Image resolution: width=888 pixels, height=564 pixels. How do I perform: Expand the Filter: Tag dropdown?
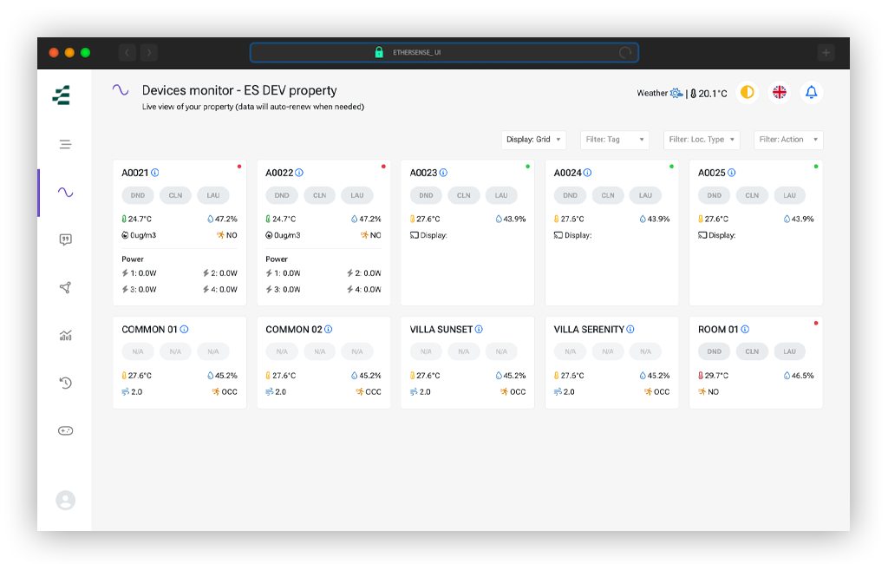[615, 140]
